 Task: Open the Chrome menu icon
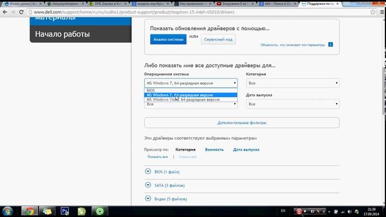coord(382,12)
